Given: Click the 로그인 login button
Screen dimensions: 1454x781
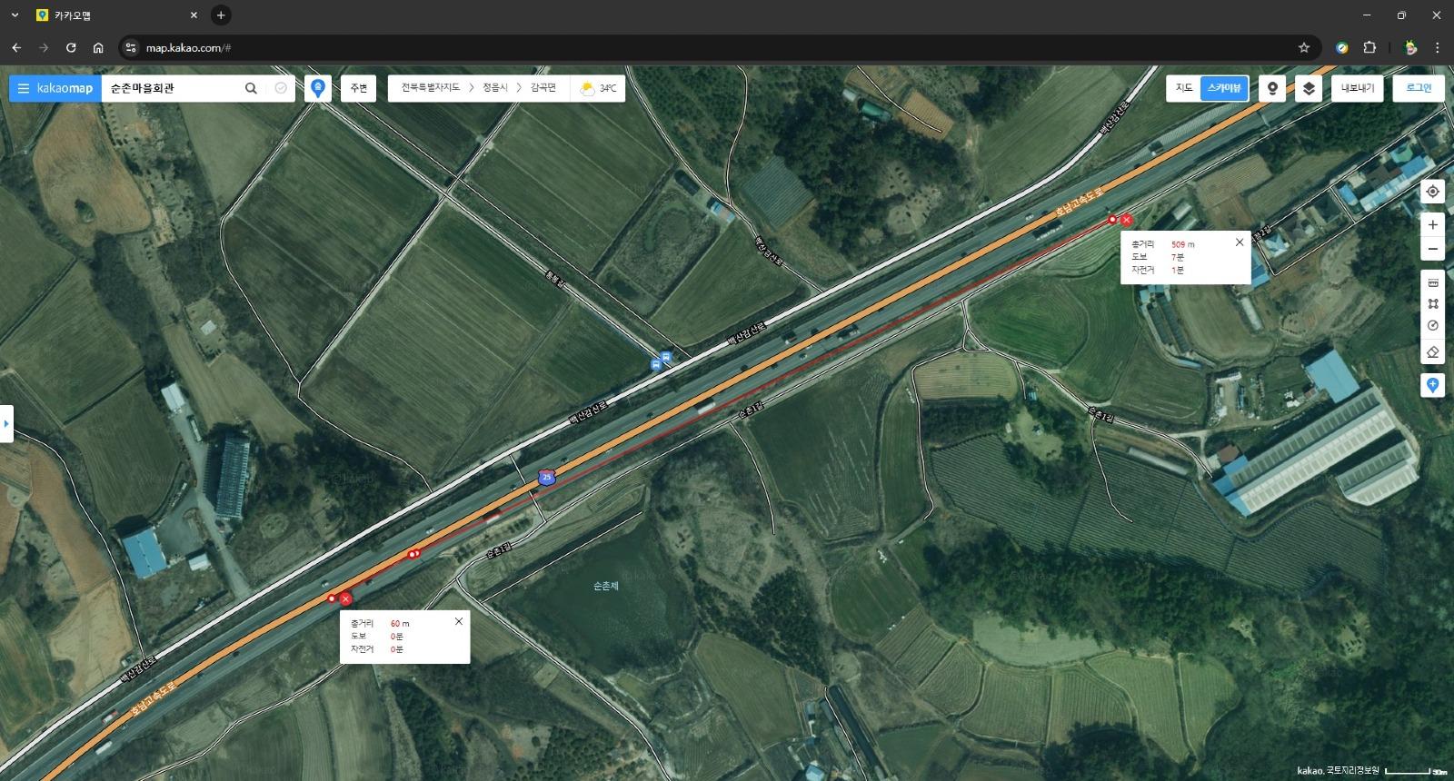Looking at the screenshot, I should [1418, 88].
